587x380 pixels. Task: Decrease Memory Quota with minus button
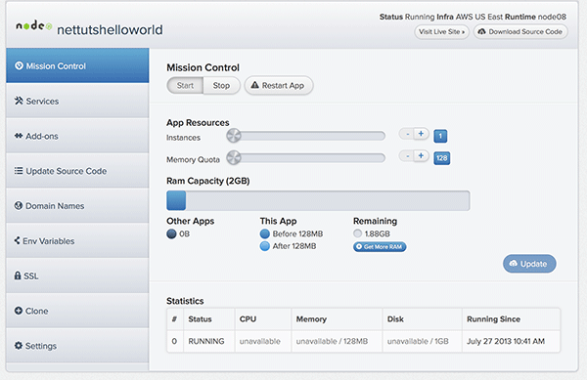pos(407,156)
